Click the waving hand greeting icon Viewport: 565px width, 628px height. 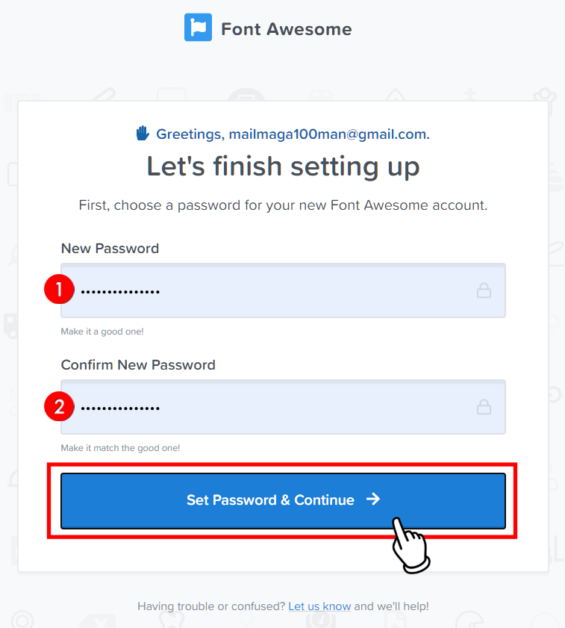pyautogui.click(x=143, y=134)
